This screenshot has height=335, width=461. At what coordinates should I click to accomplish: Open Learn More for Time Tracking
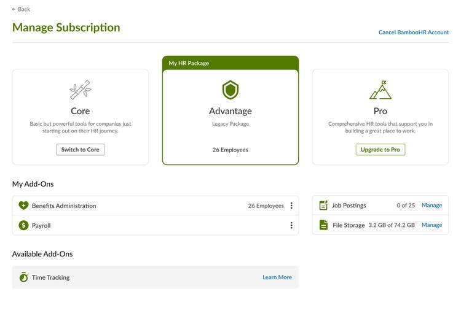point(277,277)
